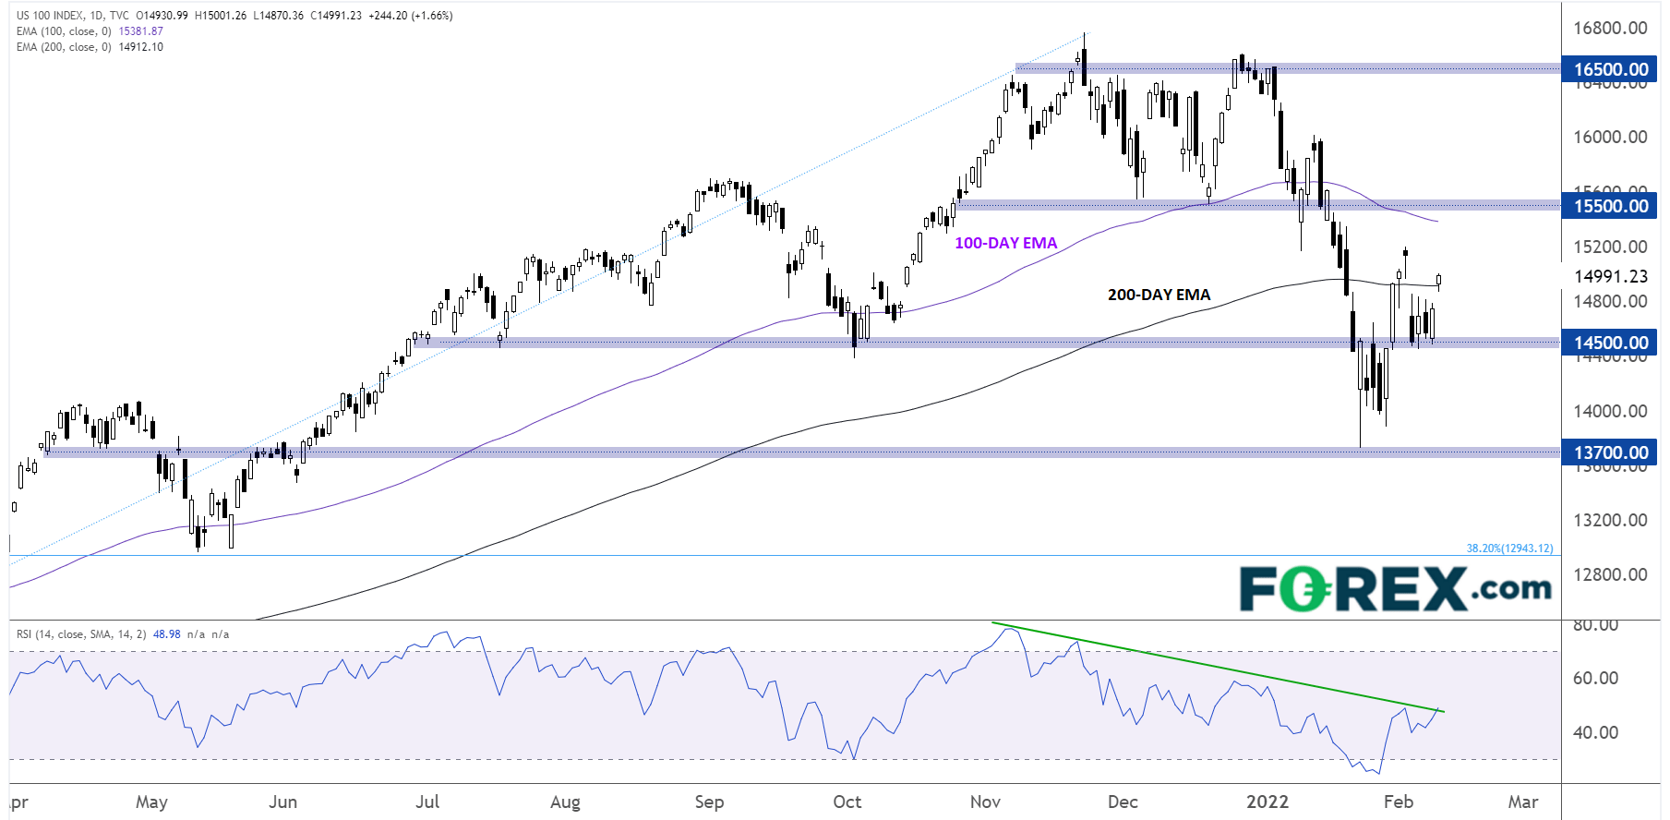Select the purple 100-DAY EMA annotation text
1670x820 pixels.
tap(1005, 243)
